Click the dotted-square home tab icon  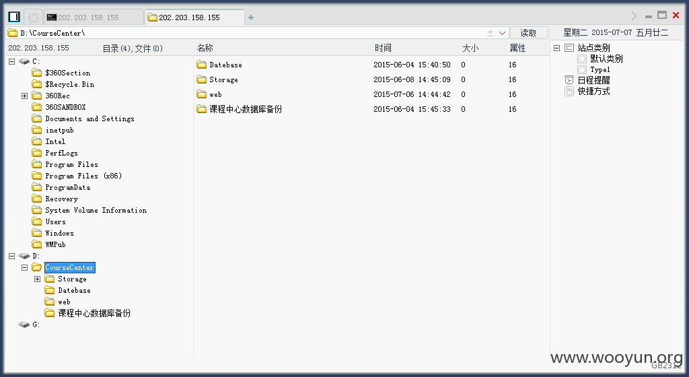(34, 17)
